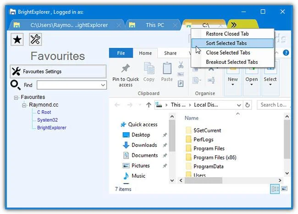This screenshot has width=298, height=214.
Task: Click the Paste shortcut icon in Clipboard
Action: (181, 84)
